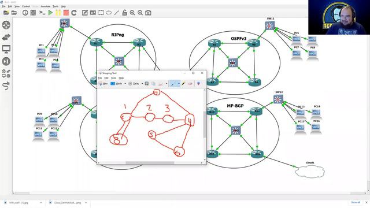Click Show all downloads link
370x208 pixels.
point(356,202)
